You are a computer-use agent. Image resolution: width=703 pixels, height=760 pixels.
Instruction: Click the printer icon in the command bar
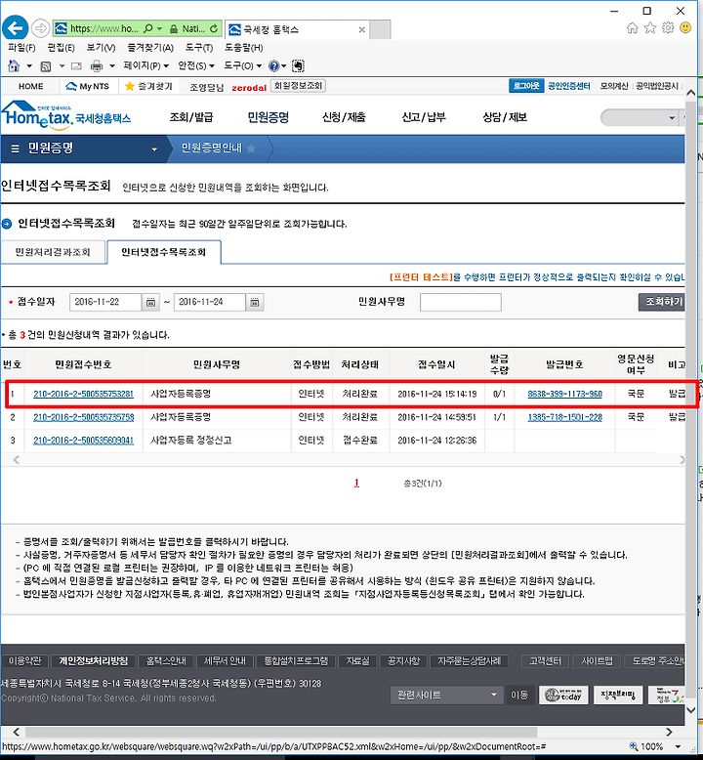pos(97,65)
